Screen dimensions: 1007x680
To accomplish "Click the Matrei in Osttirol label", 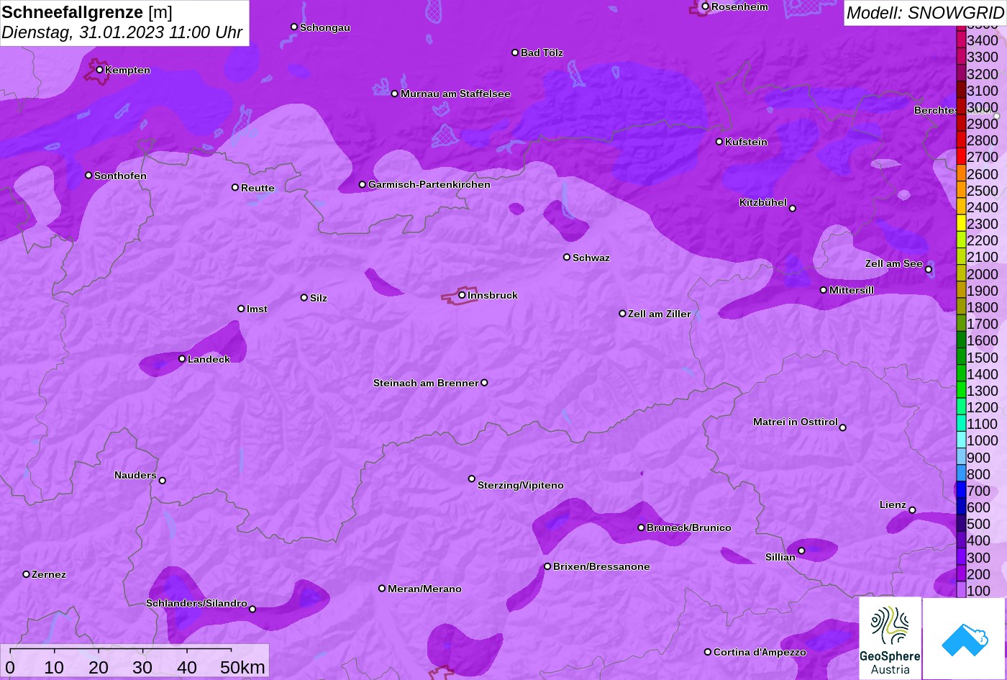I will pos(796,422).
